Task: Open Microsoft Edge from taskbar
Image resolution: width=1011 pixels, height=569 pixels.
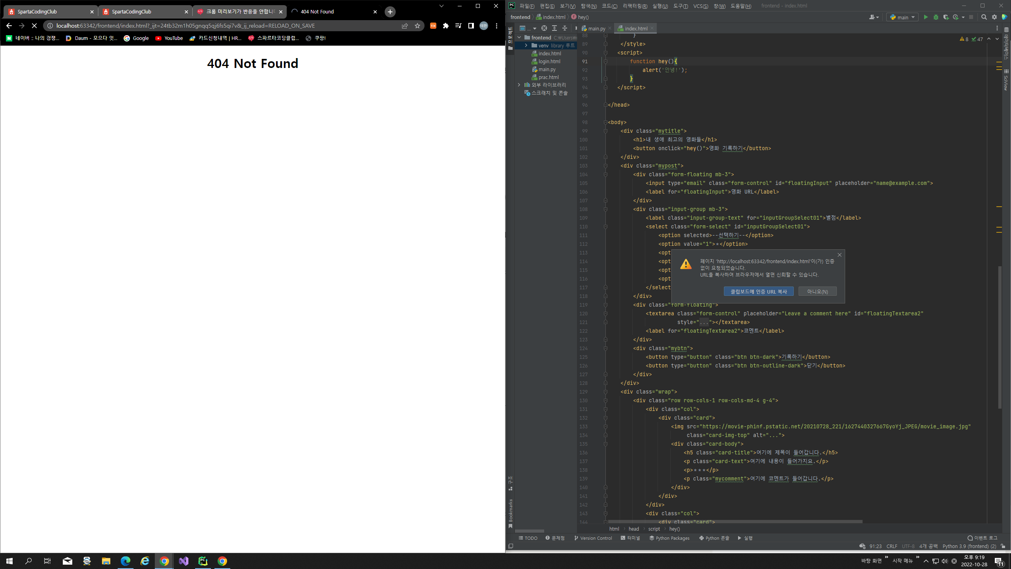Action: click(x=126, y=561)
